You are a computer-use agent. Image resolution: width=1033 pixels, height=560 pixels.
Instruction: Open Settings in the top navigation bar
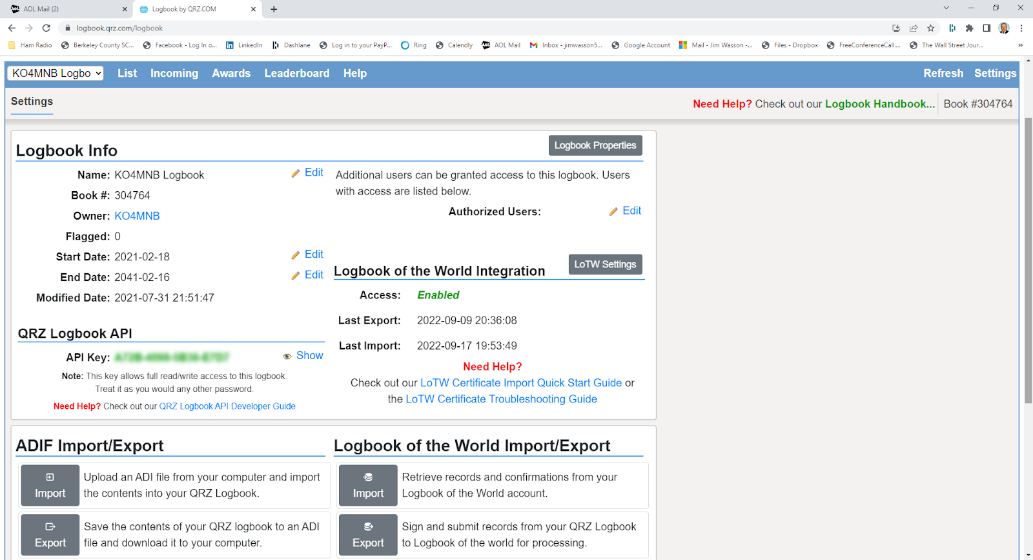pyautogui.click(x=995, y=74)
